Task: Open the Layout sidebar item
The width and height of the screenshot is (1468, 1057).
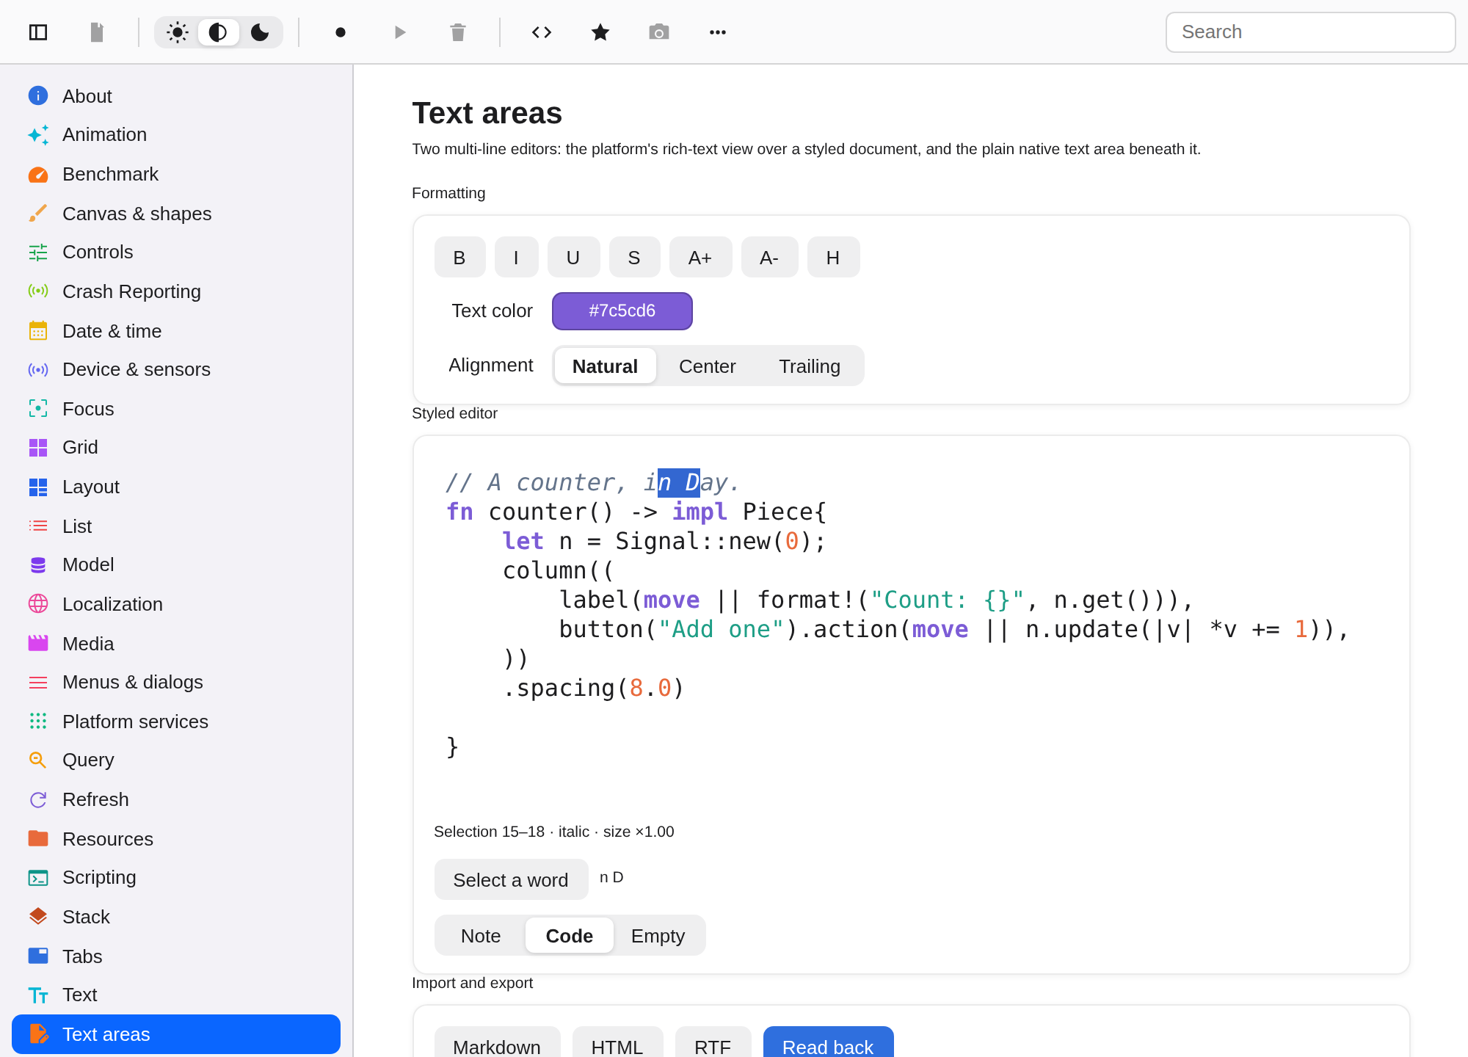Action: 176,487
